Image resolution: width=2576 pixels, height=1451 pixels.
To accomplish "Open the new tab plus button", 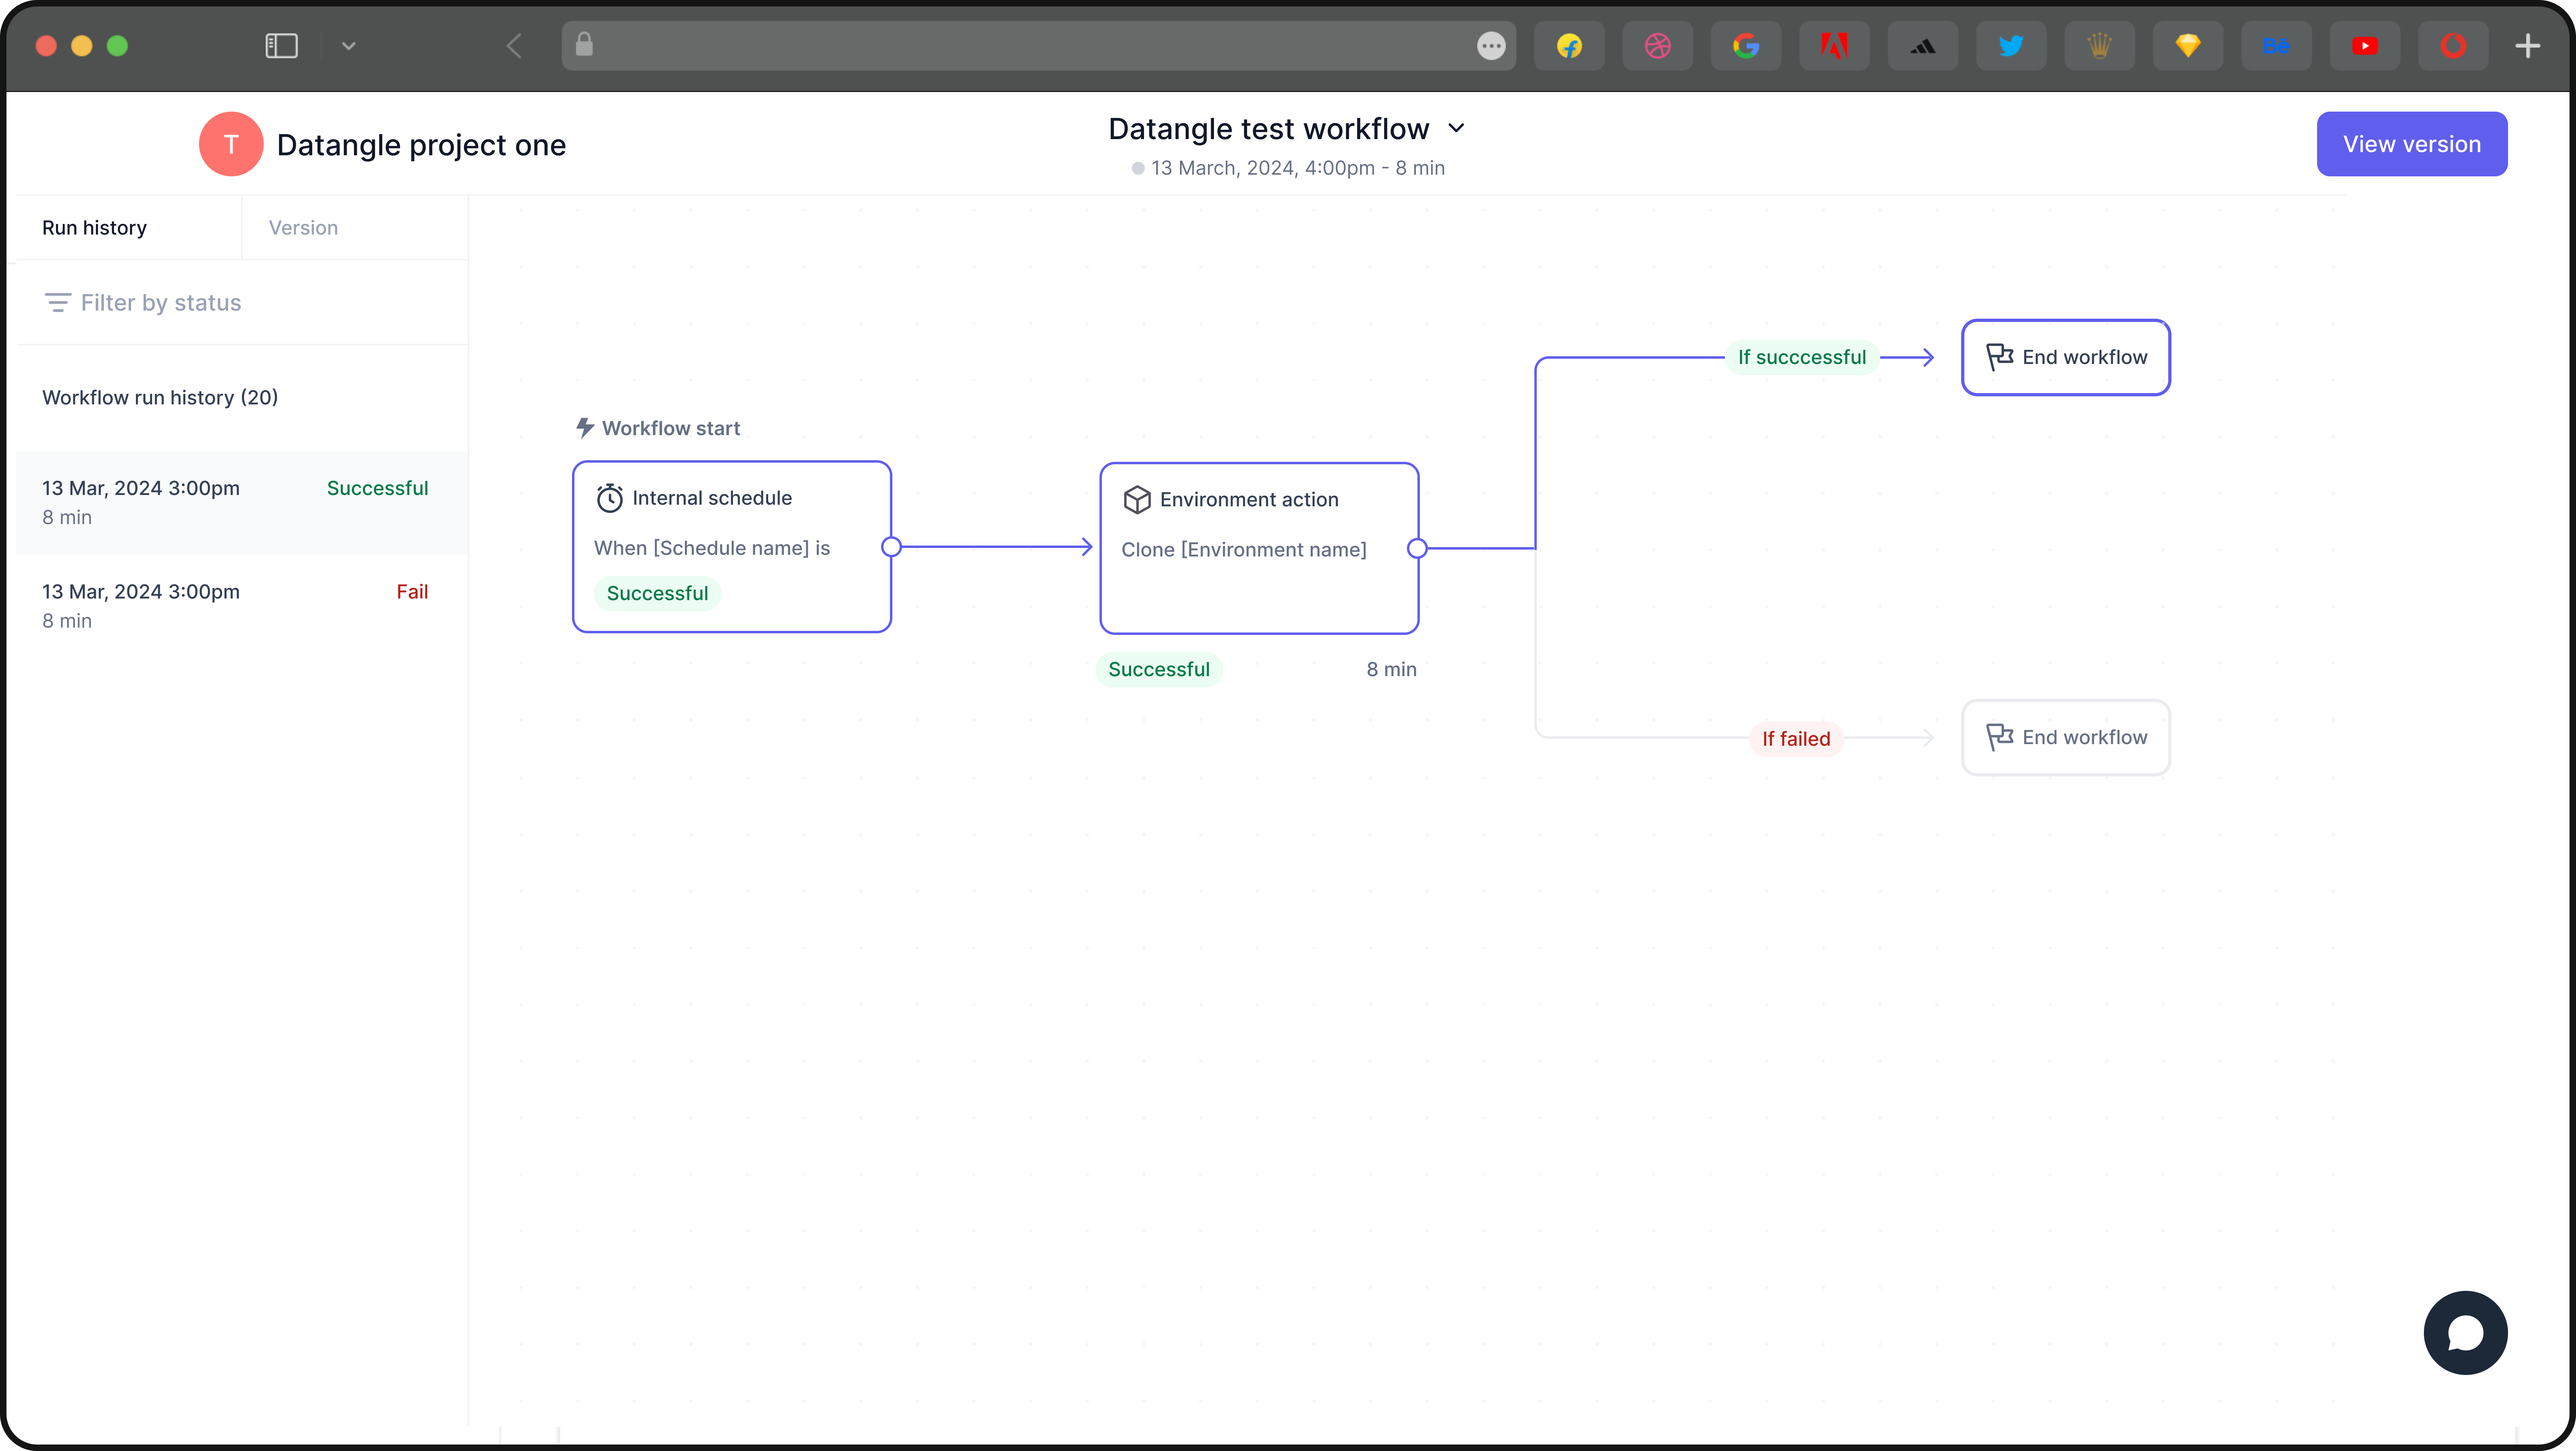I will click(2528, 45).
